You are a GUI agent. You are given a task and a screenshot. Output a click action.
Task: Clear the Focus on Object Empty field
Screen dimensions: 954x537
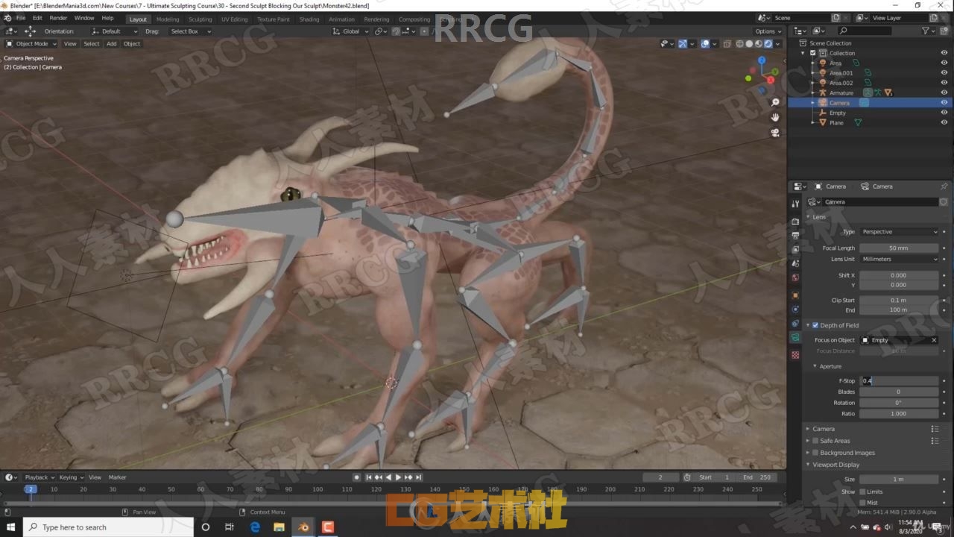(934, 340)
